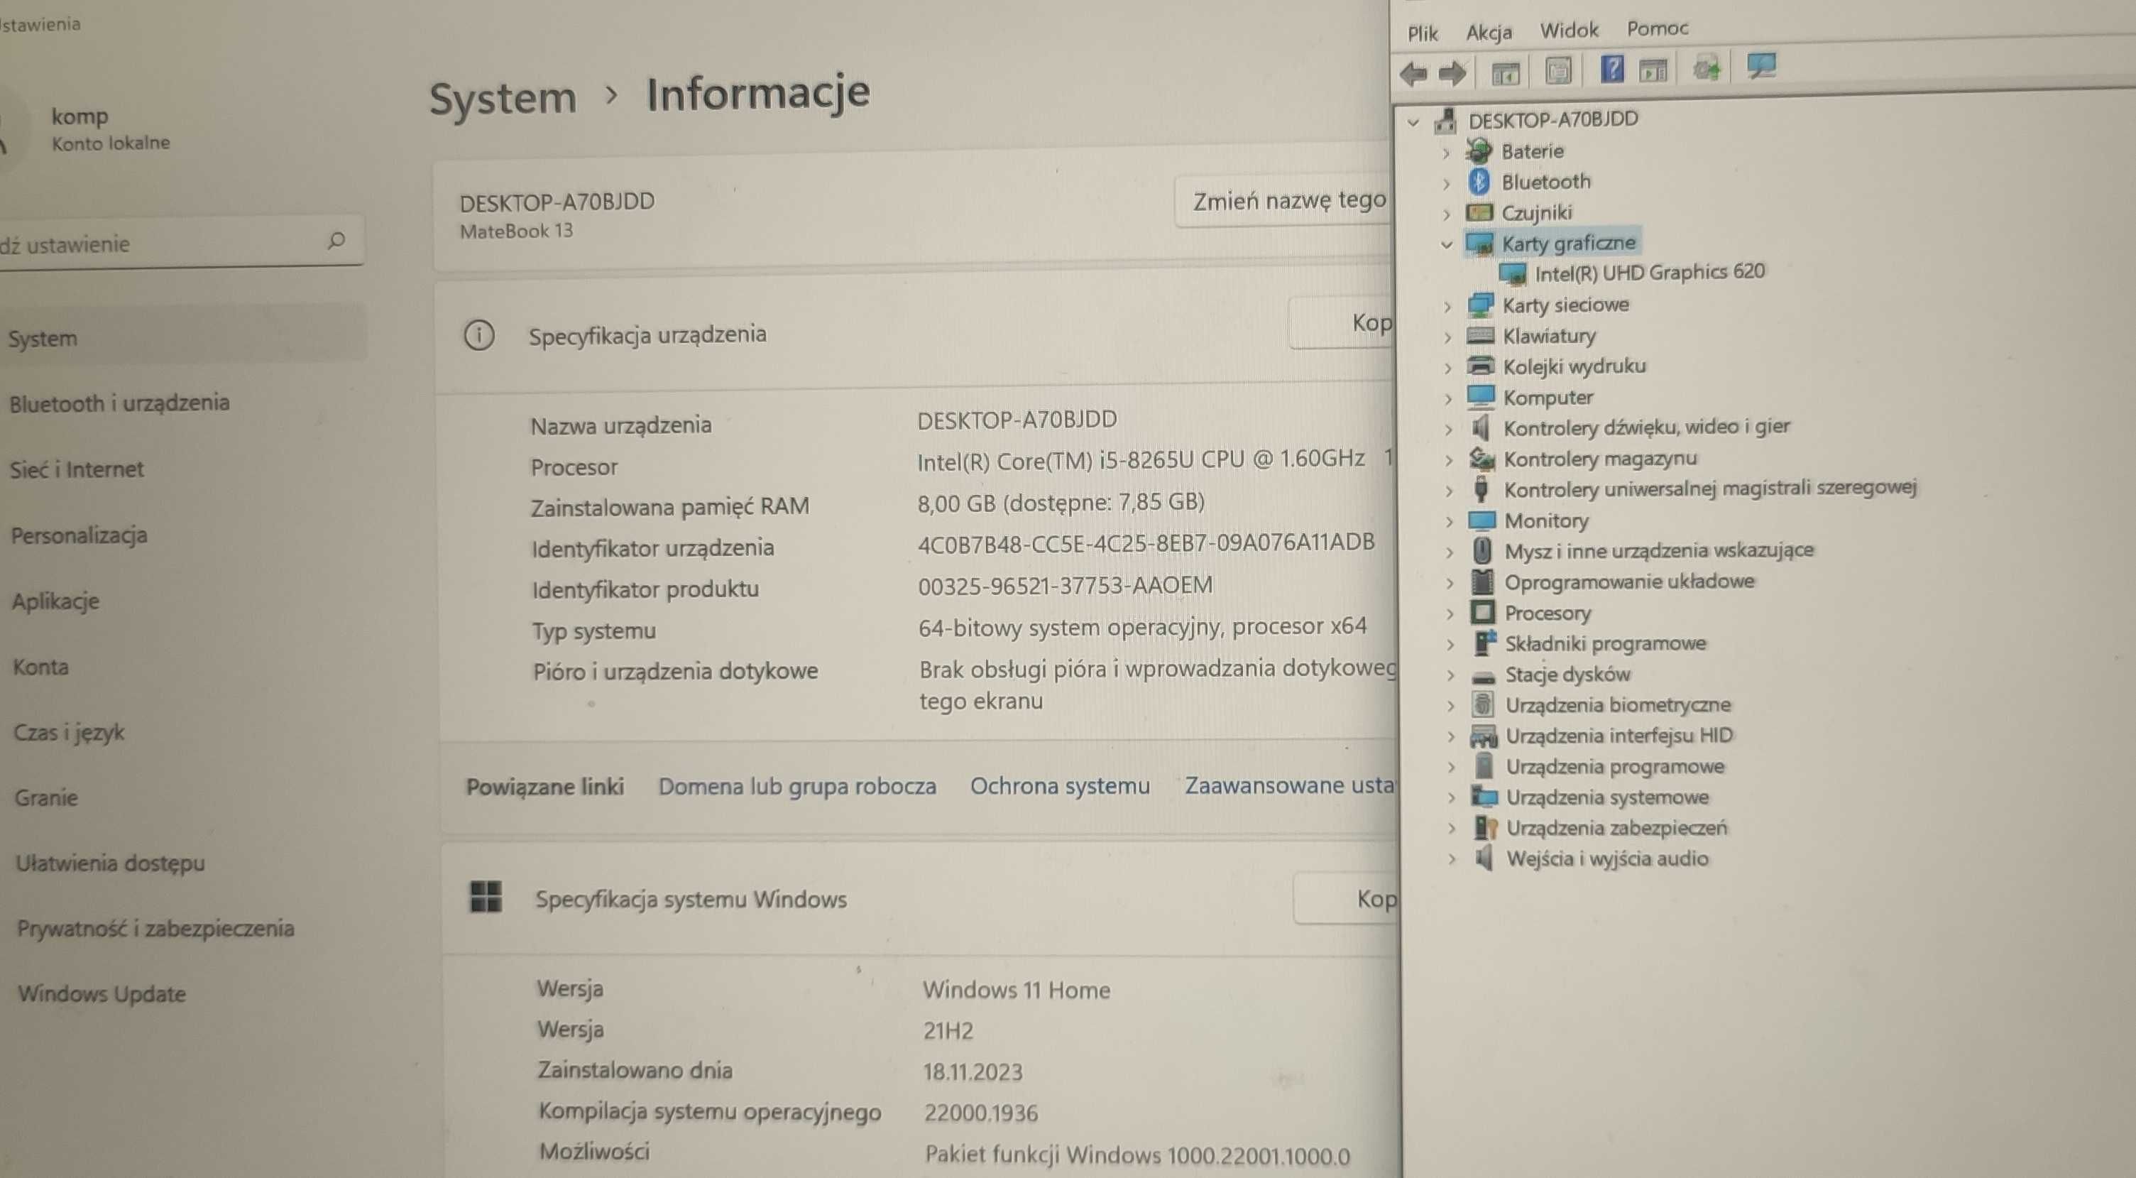This screenshot has width=2136, height=1178.
Task: Click the Czujniki sensors icon
Action: (1479, 213)
